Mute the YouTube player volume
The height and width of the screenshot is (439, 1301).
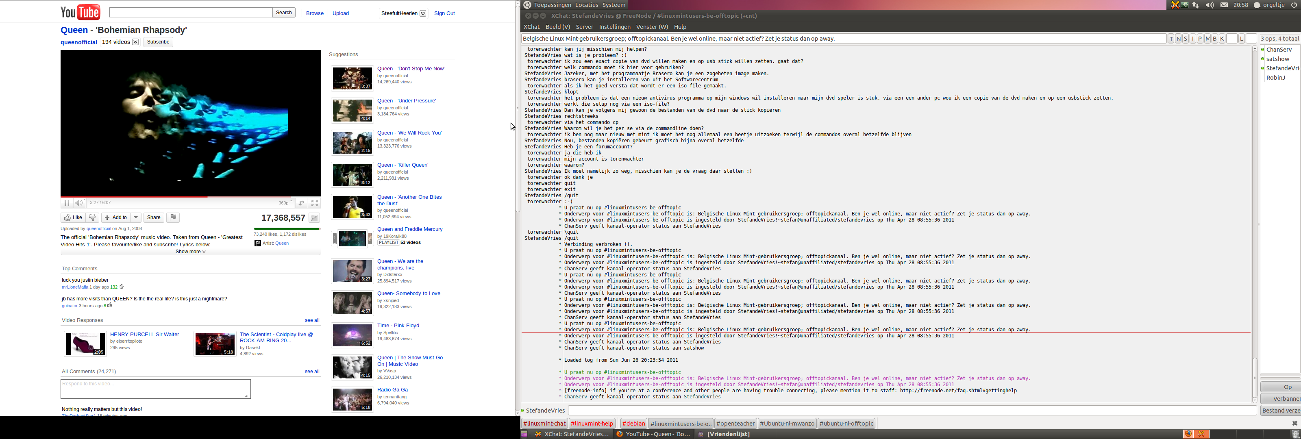79,203
